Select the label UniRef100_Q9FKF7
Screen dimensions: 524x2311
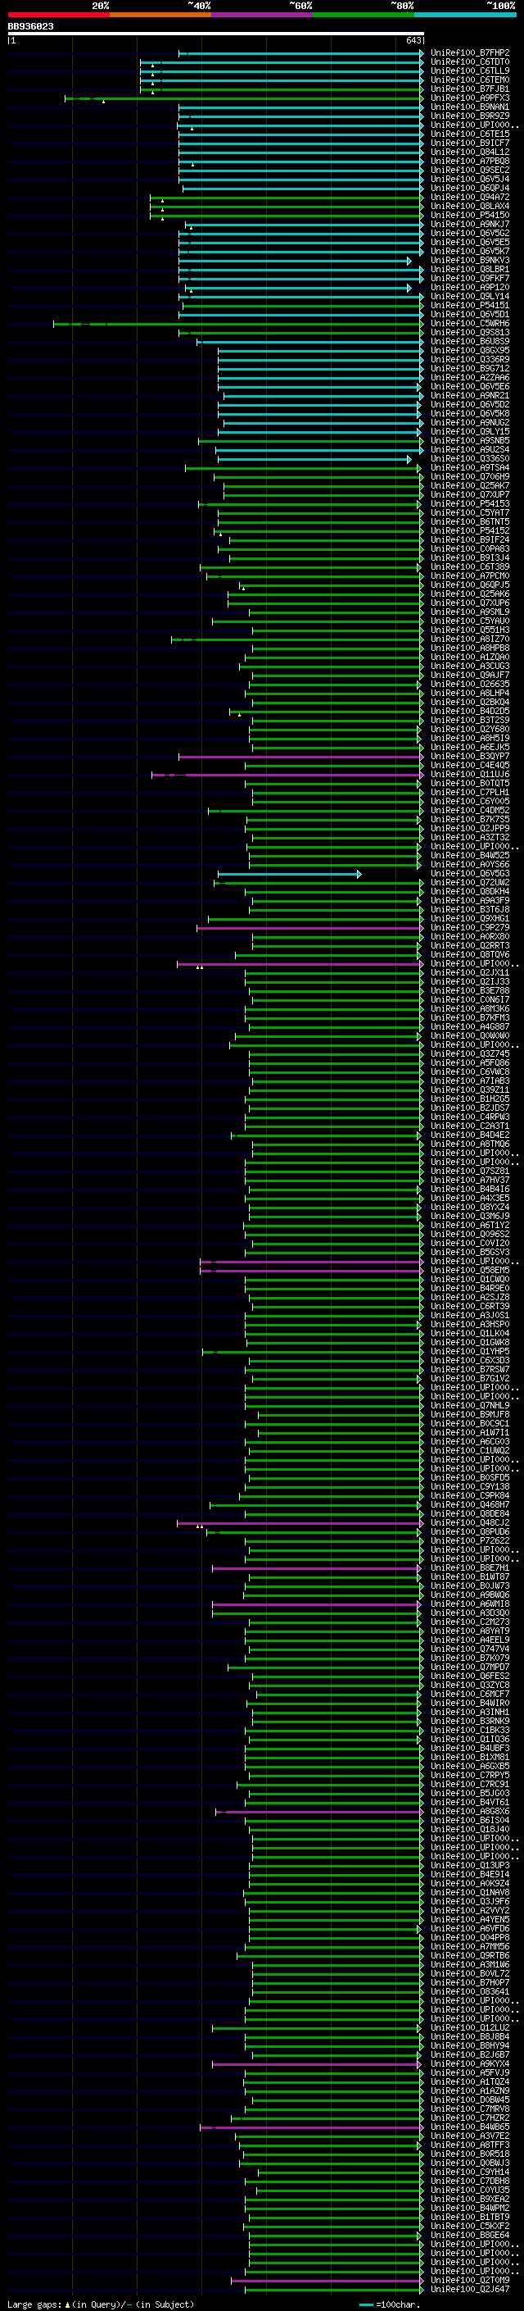coord(469,278)
